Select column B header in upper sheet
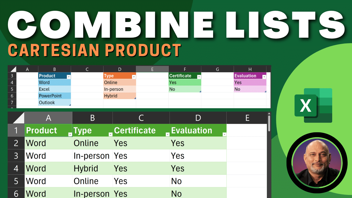 pyautogui.click(x=54, y=69)
